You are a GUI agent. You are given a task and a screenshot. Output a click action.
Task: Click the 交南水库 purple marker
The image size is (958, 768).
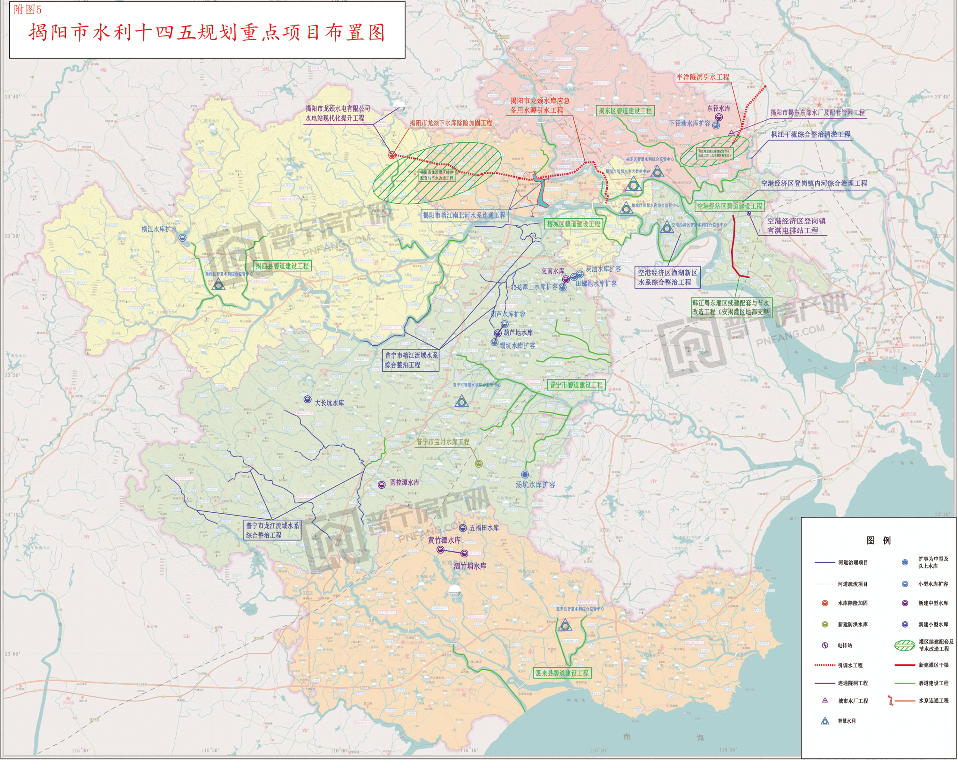566,279
